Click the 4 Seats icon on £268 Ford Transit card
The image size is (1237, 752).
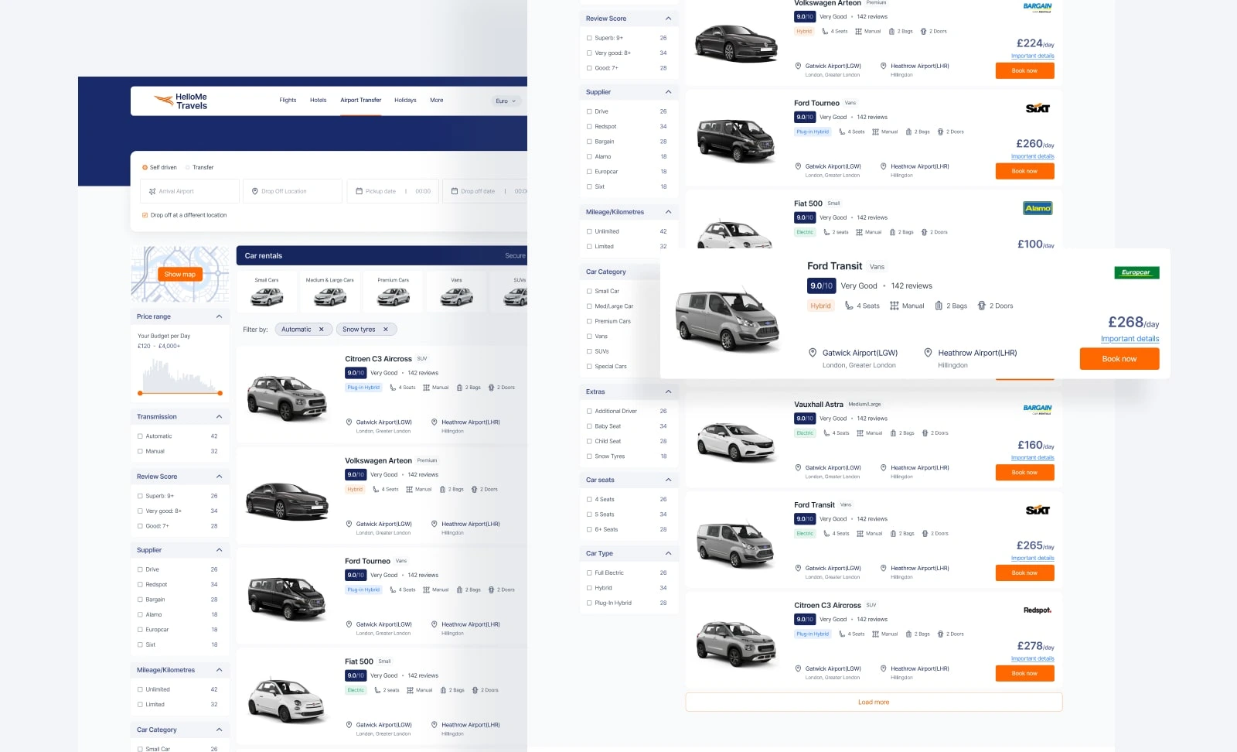point(849,306)
